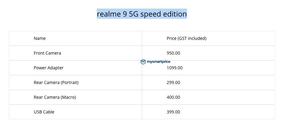
Task: Click the word realme in the title
Action: [109, 14]
